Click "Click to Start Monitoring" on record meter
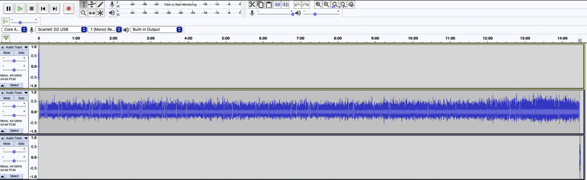 pos(180,4)
